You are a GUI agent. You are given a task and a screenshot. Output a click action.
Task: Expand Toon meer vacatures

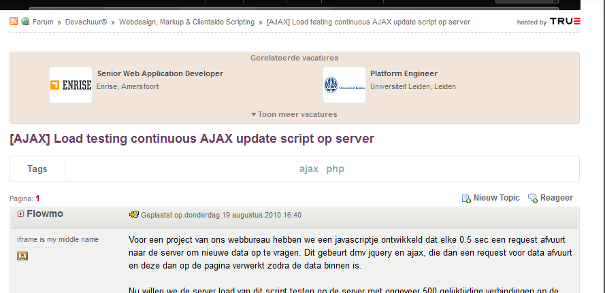(294, 114)
